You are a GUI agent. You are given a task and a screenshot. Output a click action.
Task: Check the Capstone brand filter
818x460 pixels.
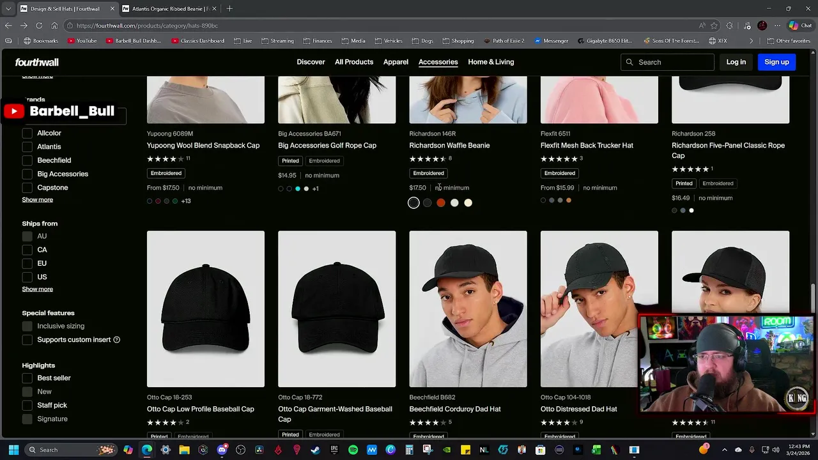27,187
